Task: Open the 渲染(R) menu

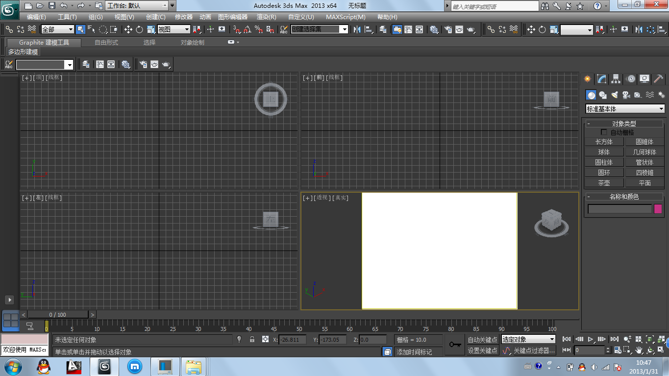Action: point(266,17)
